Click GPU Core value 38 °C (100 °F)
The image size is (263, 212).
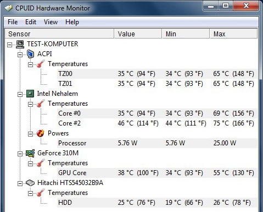click(x=138, y=173)
